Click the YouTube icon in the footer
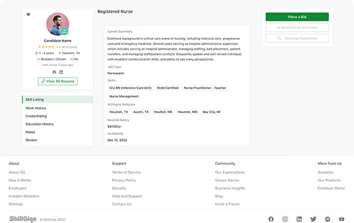 (341, 219)
